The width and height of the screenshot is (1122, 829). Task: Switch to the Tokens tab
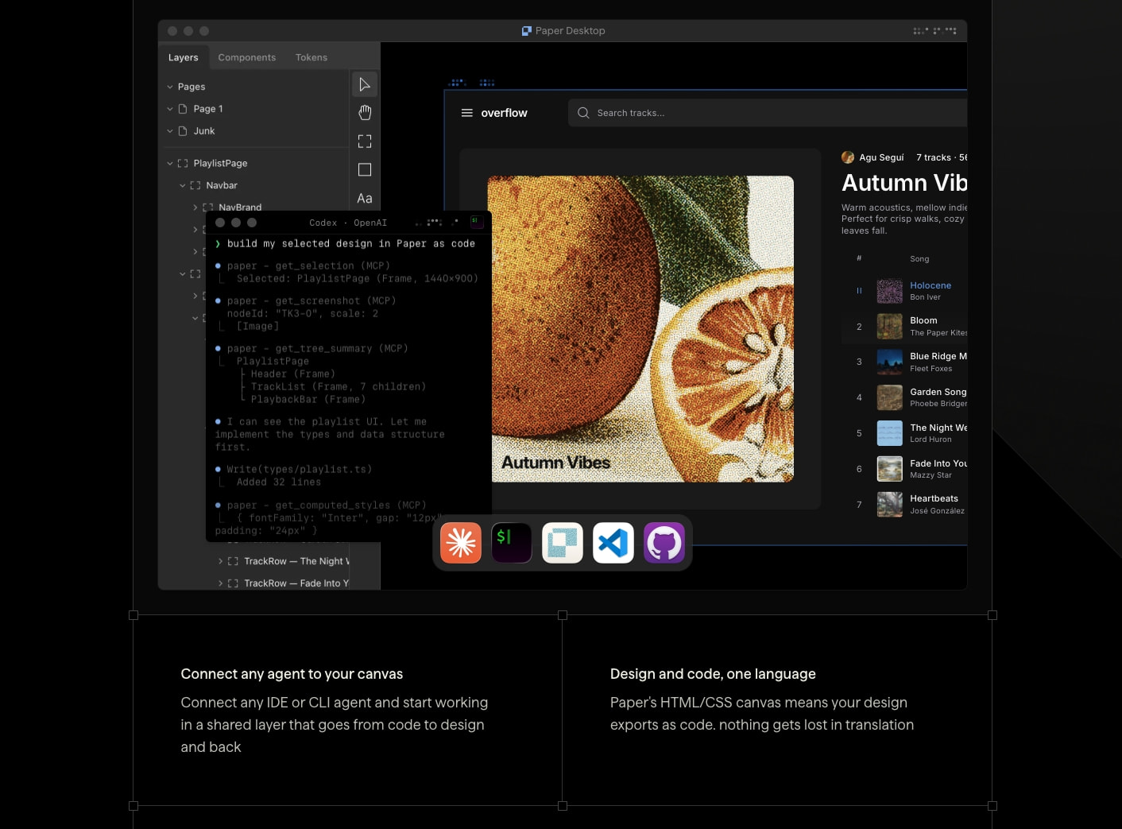311,57
